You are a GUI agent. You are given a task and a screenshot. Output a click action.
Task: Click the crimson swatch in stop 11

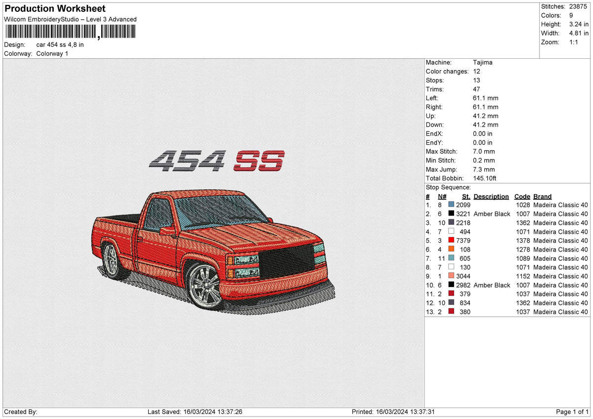pos(451,293)
